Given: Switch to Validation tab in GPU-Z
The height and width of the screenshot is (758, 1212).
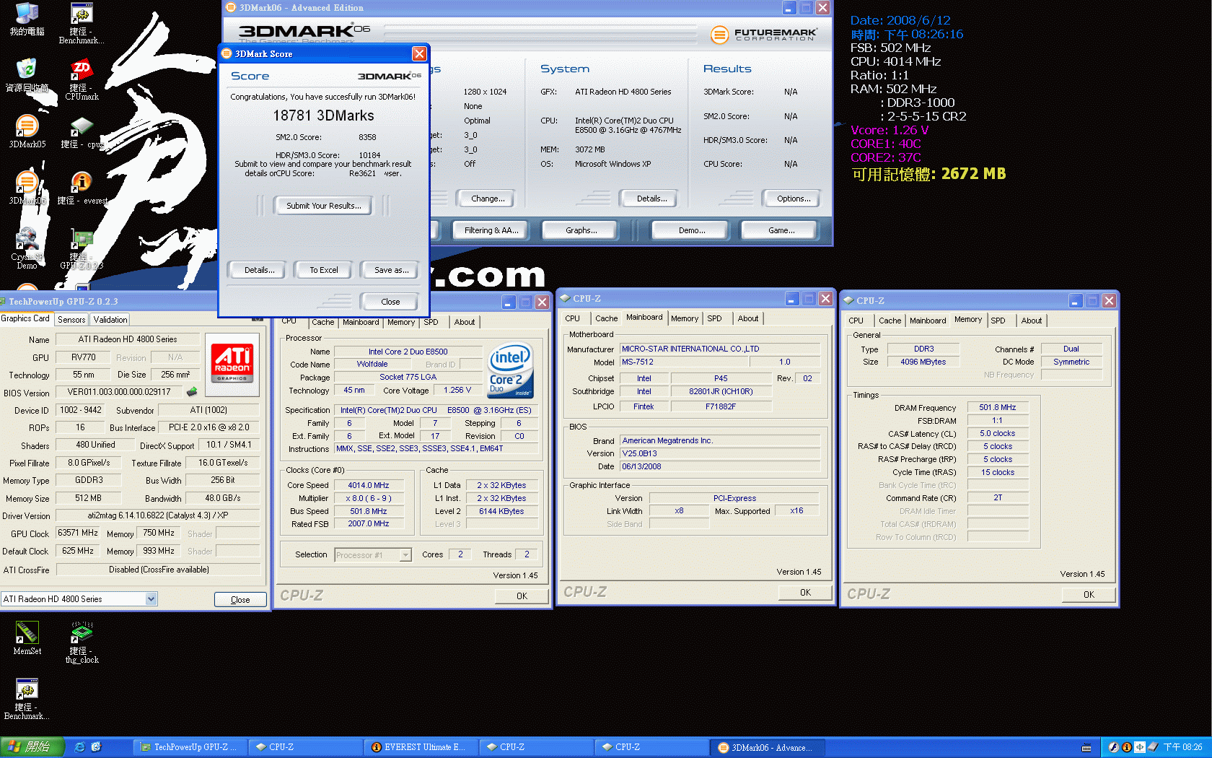Looking at the screenshot, I should [x=110, y=319].
